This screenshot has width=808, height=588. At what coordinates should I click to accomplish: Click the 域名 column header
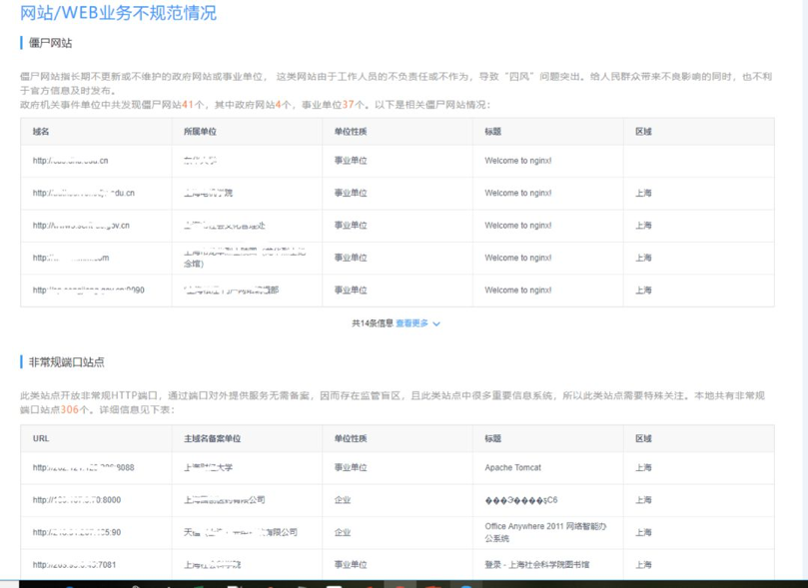coord(41,132)
